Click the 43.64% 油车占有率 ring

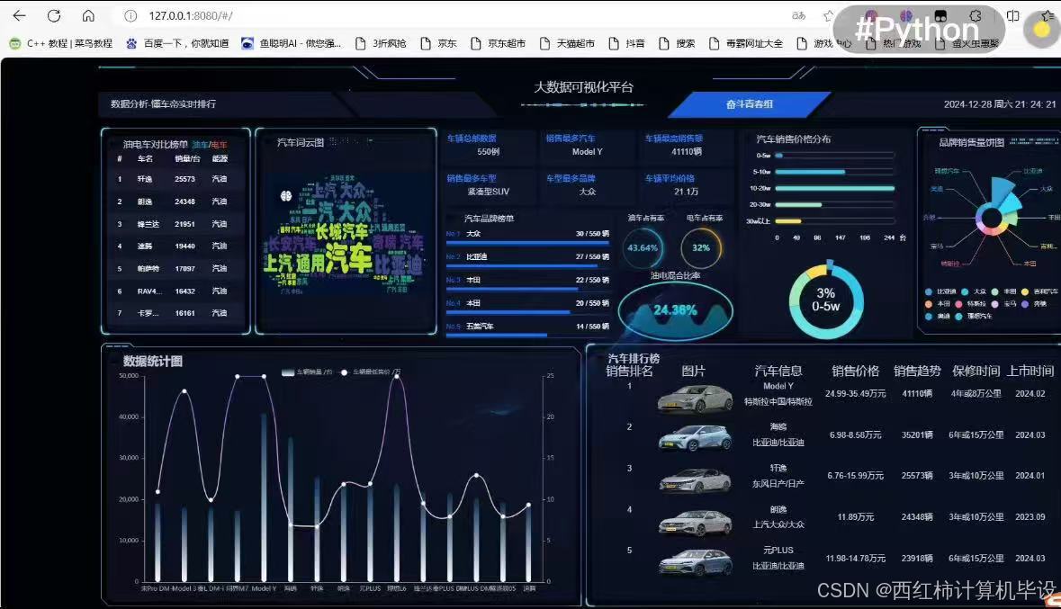[643, 247]
